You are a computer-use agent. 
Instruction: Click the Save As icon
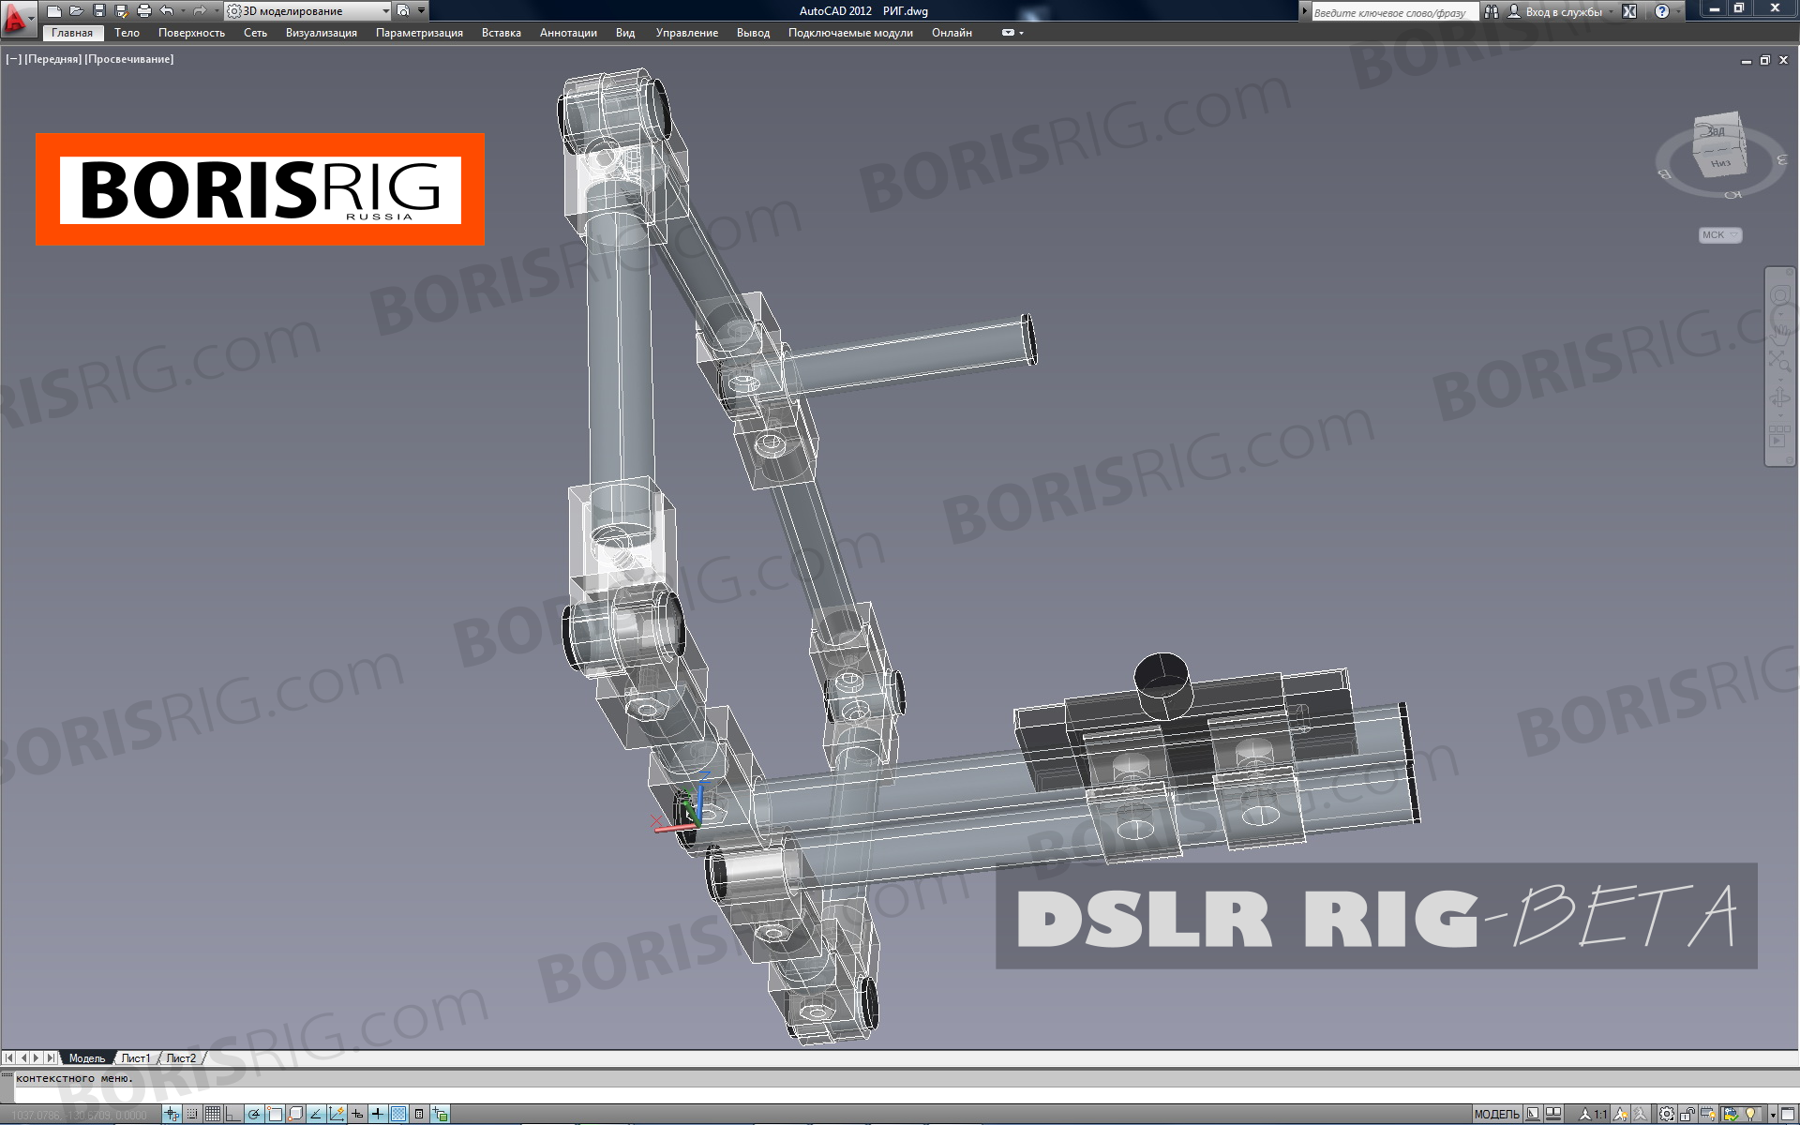121,11
